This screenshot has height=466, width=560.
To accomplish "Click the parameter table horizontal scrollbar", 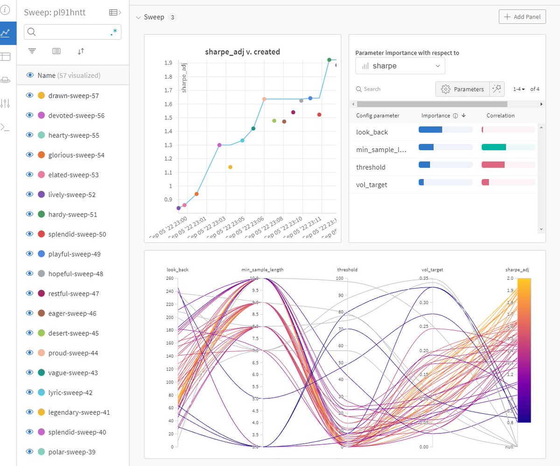I will coord(432,104).
